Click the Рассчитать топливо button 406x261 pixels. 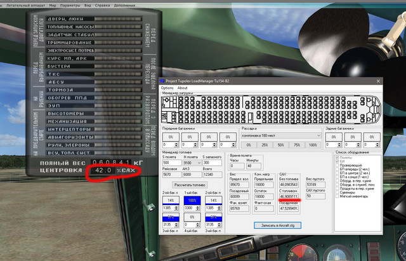pyautogui.click(x=190, y=185)
